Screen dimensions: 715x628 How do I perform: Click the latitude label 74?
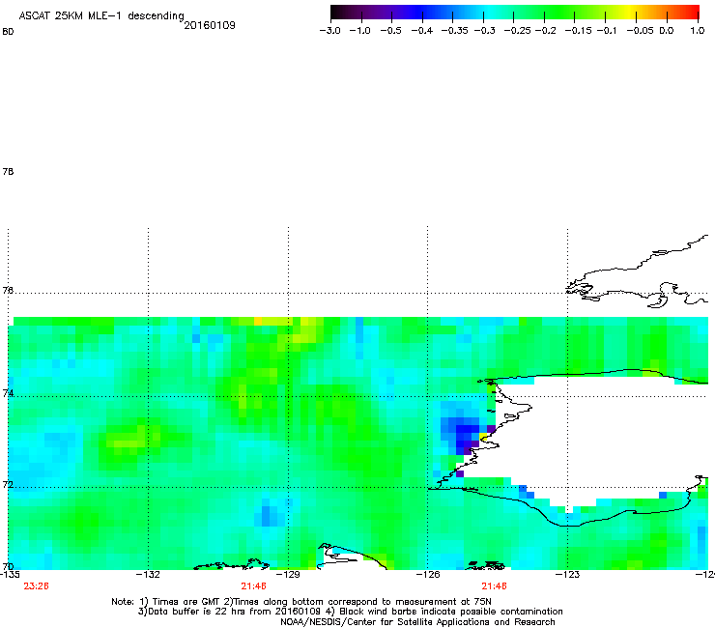tap(8, 393)
